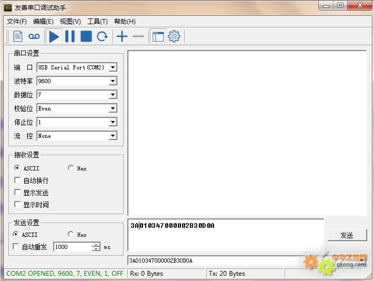Image resolution: width=374 pixels, height=281 pixels.
Task: Click in the send text box with 3A0103...
Action: coord(226,235)
